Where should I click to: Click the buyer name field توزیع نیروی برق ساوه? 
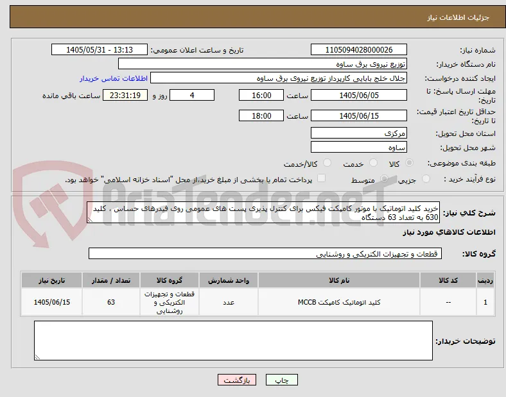point(263,63)
